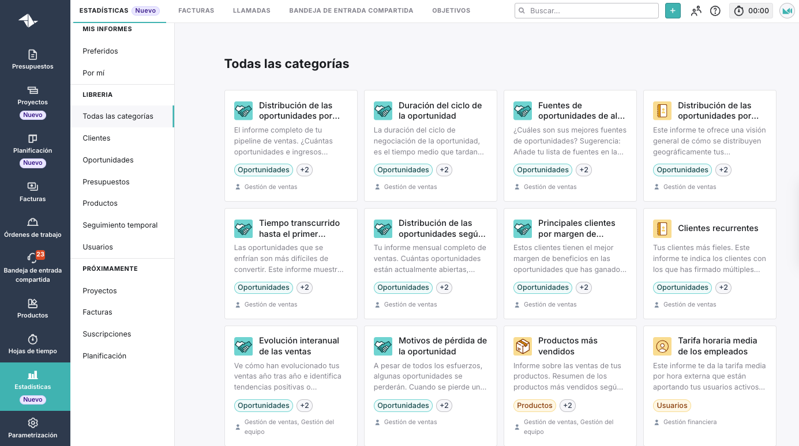Image resolution: width=799 pixels, height=446 pixels.
Task: Expand +2 tags on Tiempo transcurrido card
Action: (x=305, y=288)
